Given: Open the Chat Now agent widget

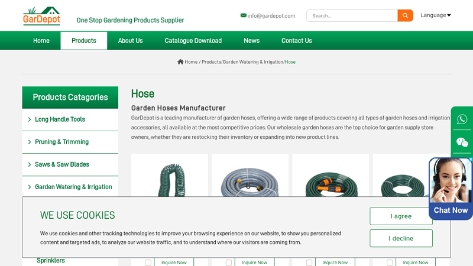Looking at the screenshot, I should click(x=451, y=189).
